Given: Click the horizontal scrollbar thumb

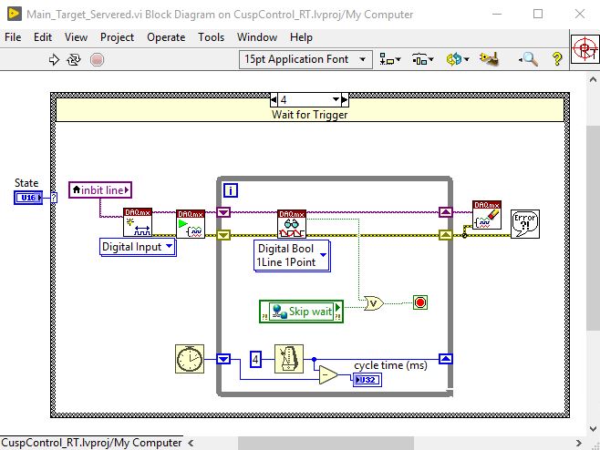Looking at the screenshot, I should pos(326,443).
